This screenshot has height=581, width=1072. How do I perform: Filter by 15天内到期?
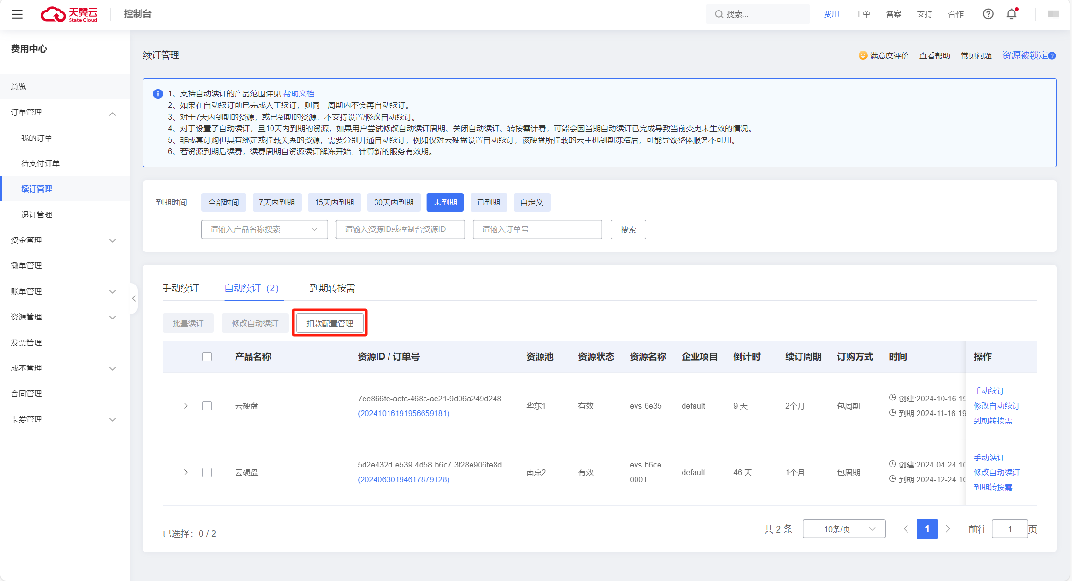334,202
